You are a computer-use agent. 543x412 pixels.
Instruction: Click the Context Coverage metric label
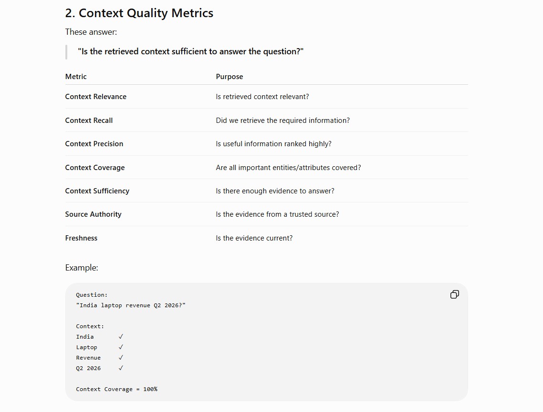(95, 168)
